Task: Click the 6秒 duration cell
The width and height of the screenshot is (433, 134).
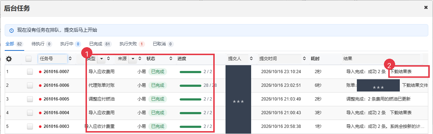Action: click(318, 85)
